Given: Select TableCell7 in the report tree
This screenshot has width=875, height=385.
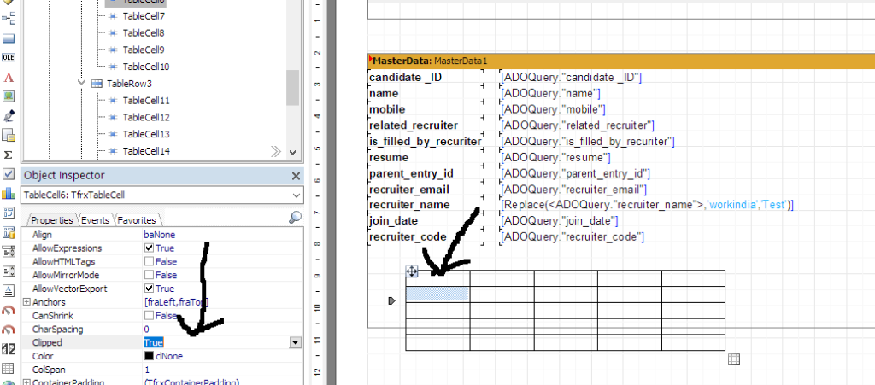Looking at the screenshot, I should [144, 16].
